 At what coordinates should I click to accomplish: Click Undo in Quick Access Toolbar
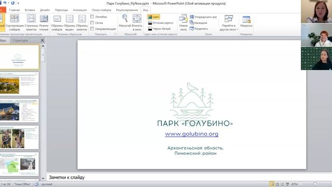5,3
